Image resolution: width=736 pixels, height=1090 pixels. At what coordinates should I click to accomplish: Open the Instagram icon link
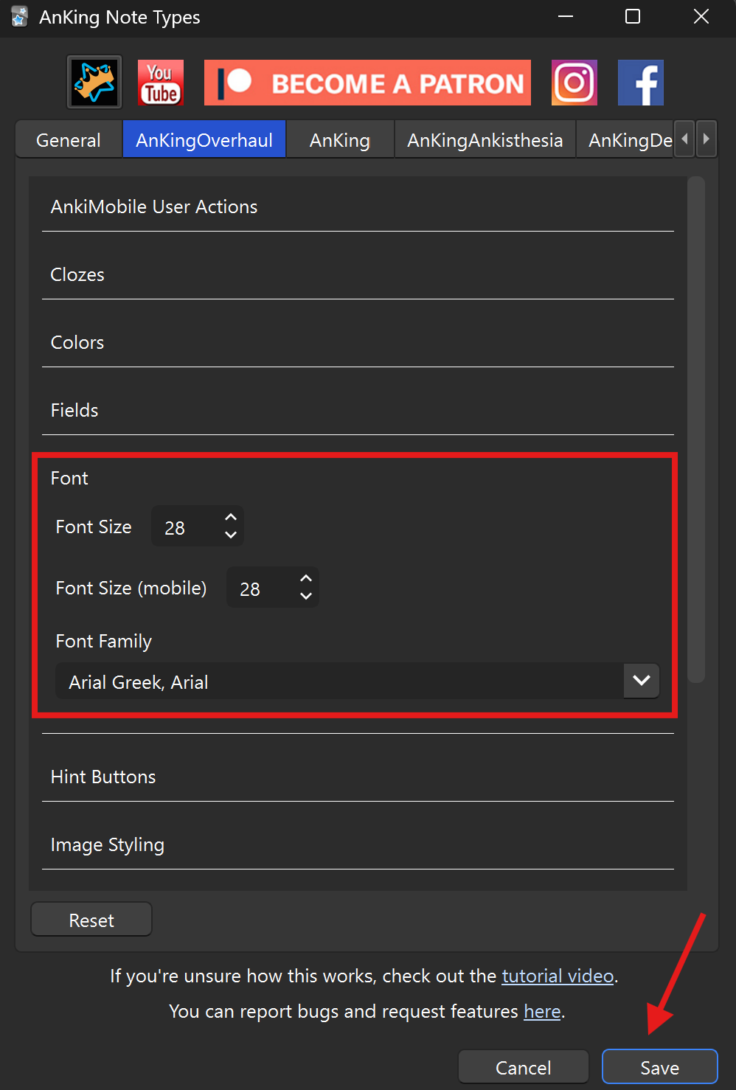pos(574,83)
